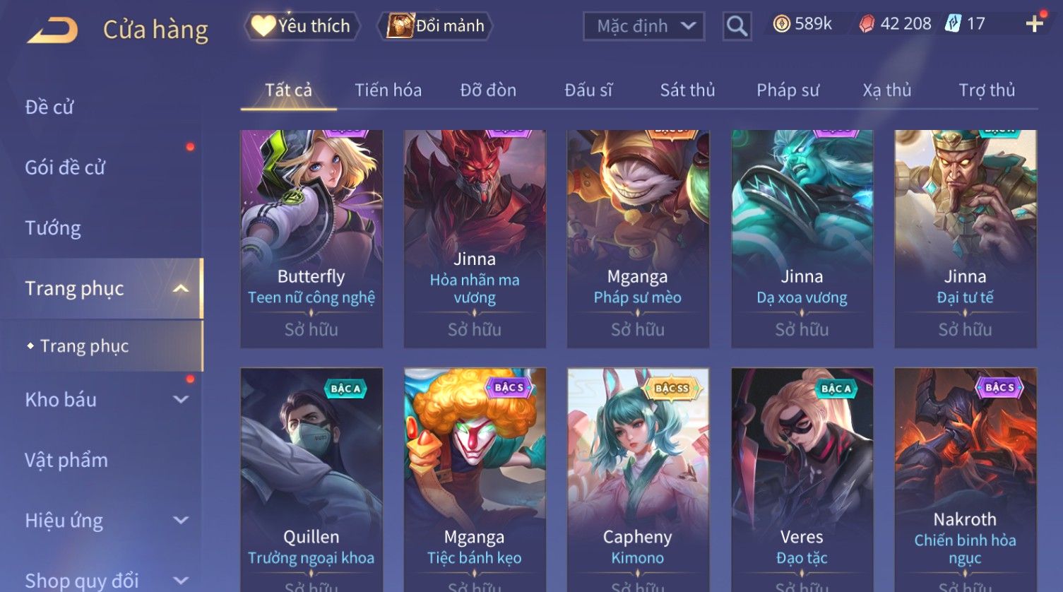The height and width of the screenshot is (592, 1063).
Task: Select the Capheny Kimono skin card
Action: click(638, 480)
